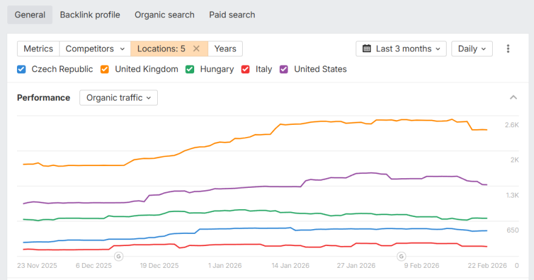Hide the Italy line via checkbox

point(246,69)
